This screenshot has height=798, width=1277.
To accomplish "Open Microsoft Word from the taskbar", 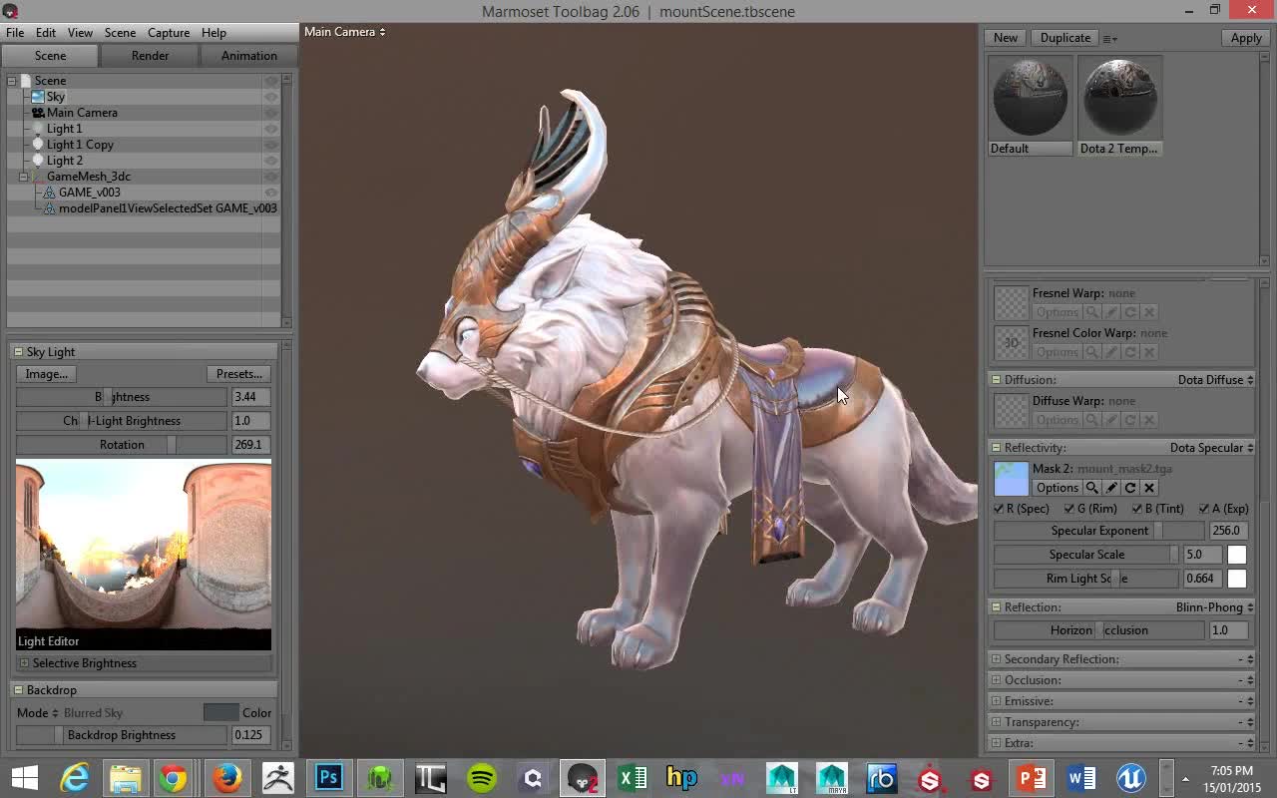I will coord(1081,777).
